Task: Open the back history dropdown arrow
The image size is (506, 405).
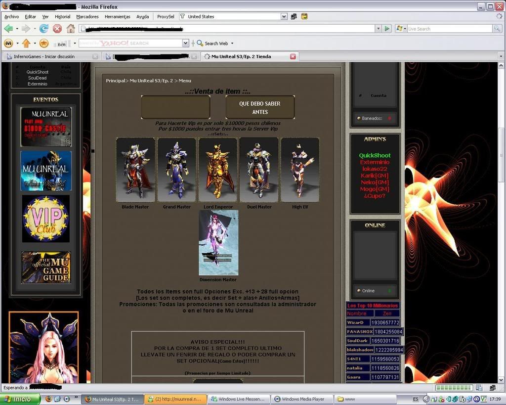Action: [x=17, y=29]
